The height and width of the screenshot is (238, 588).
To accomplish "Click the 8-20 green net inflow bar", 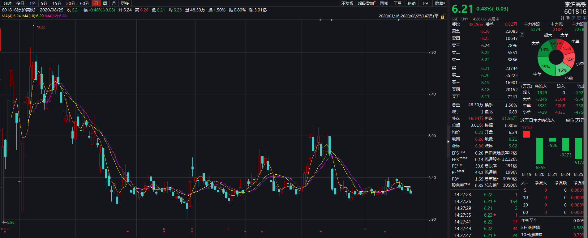I will tap(539, 151).
